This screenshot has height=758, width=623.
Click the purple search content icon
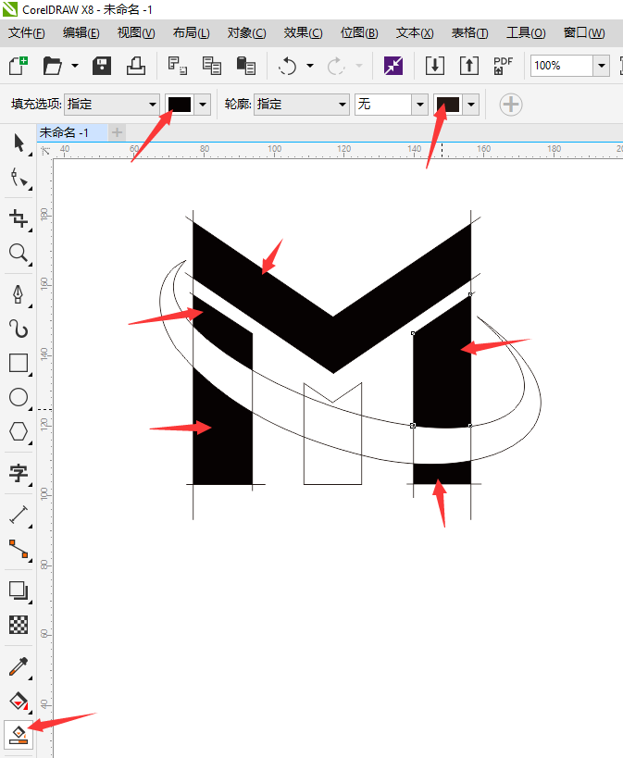(x=393, y=66)
